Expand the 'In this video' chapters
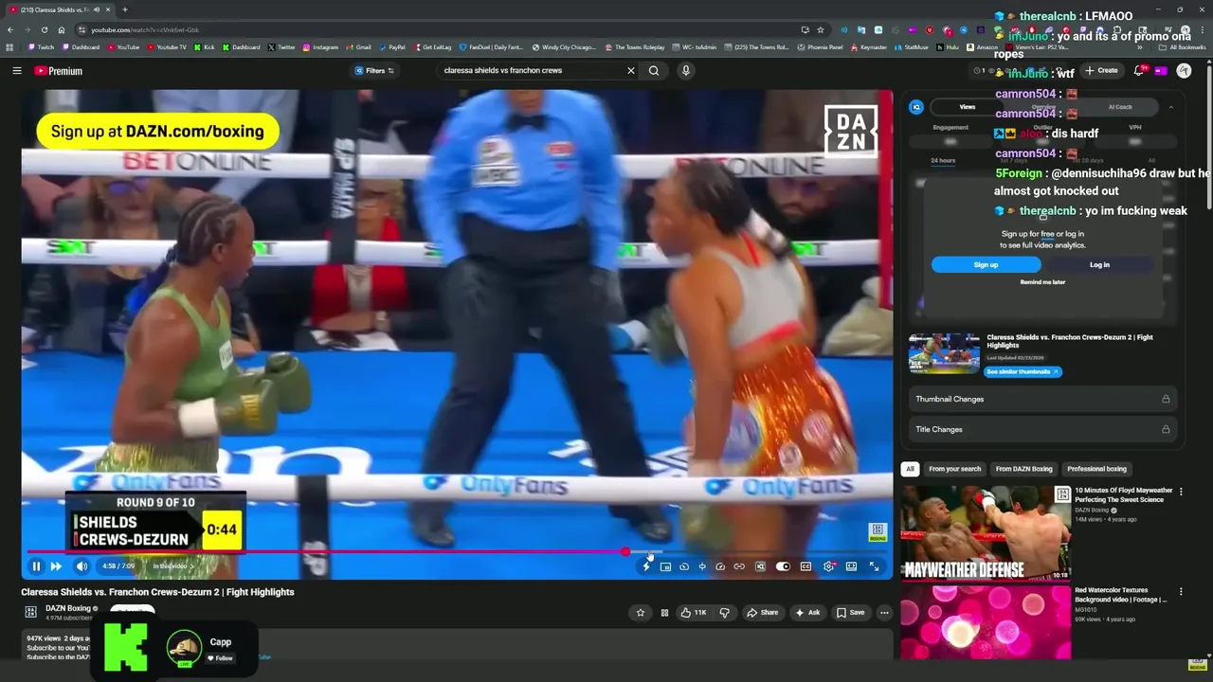Viewport: 1213px width, 682px height. (x=173, y=566)
